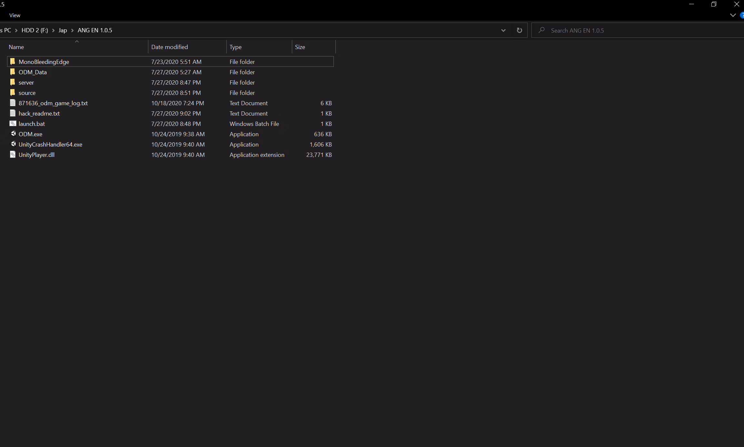Click the MonoBleedingEdge folder icon

13,62
